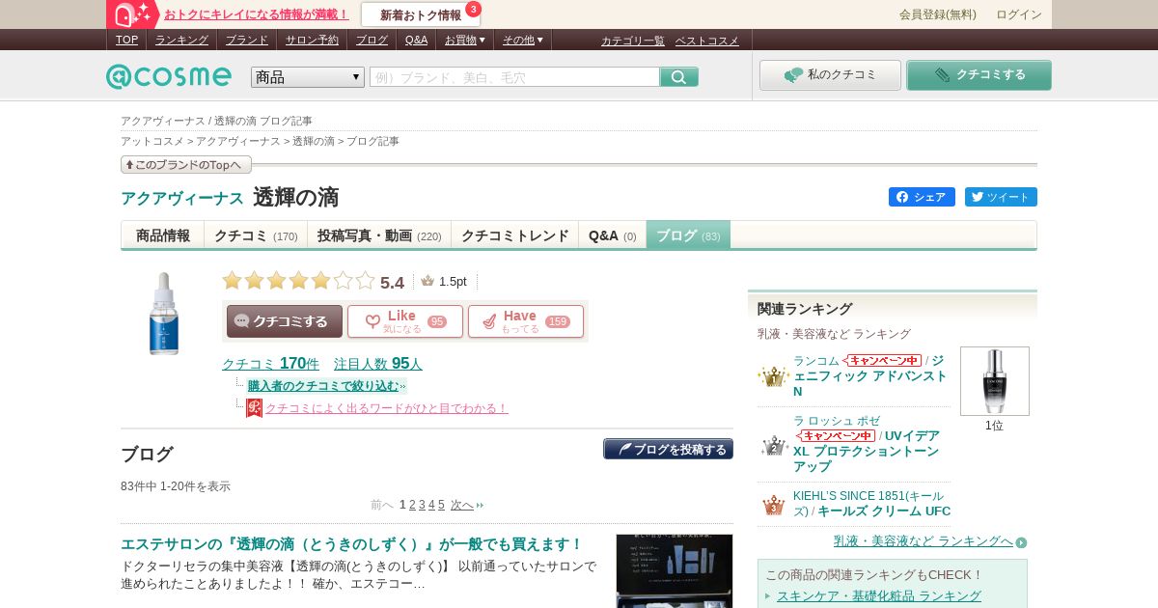
Task: Click TOP in navigation bar
Action: point(126,40)
